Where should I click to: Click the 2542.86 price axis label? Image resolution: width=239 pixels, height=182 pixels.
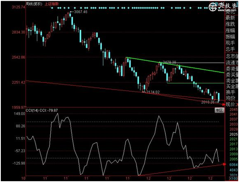point(18,57)
